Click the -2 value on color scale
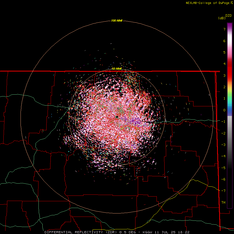 click(x=223, y=133)
